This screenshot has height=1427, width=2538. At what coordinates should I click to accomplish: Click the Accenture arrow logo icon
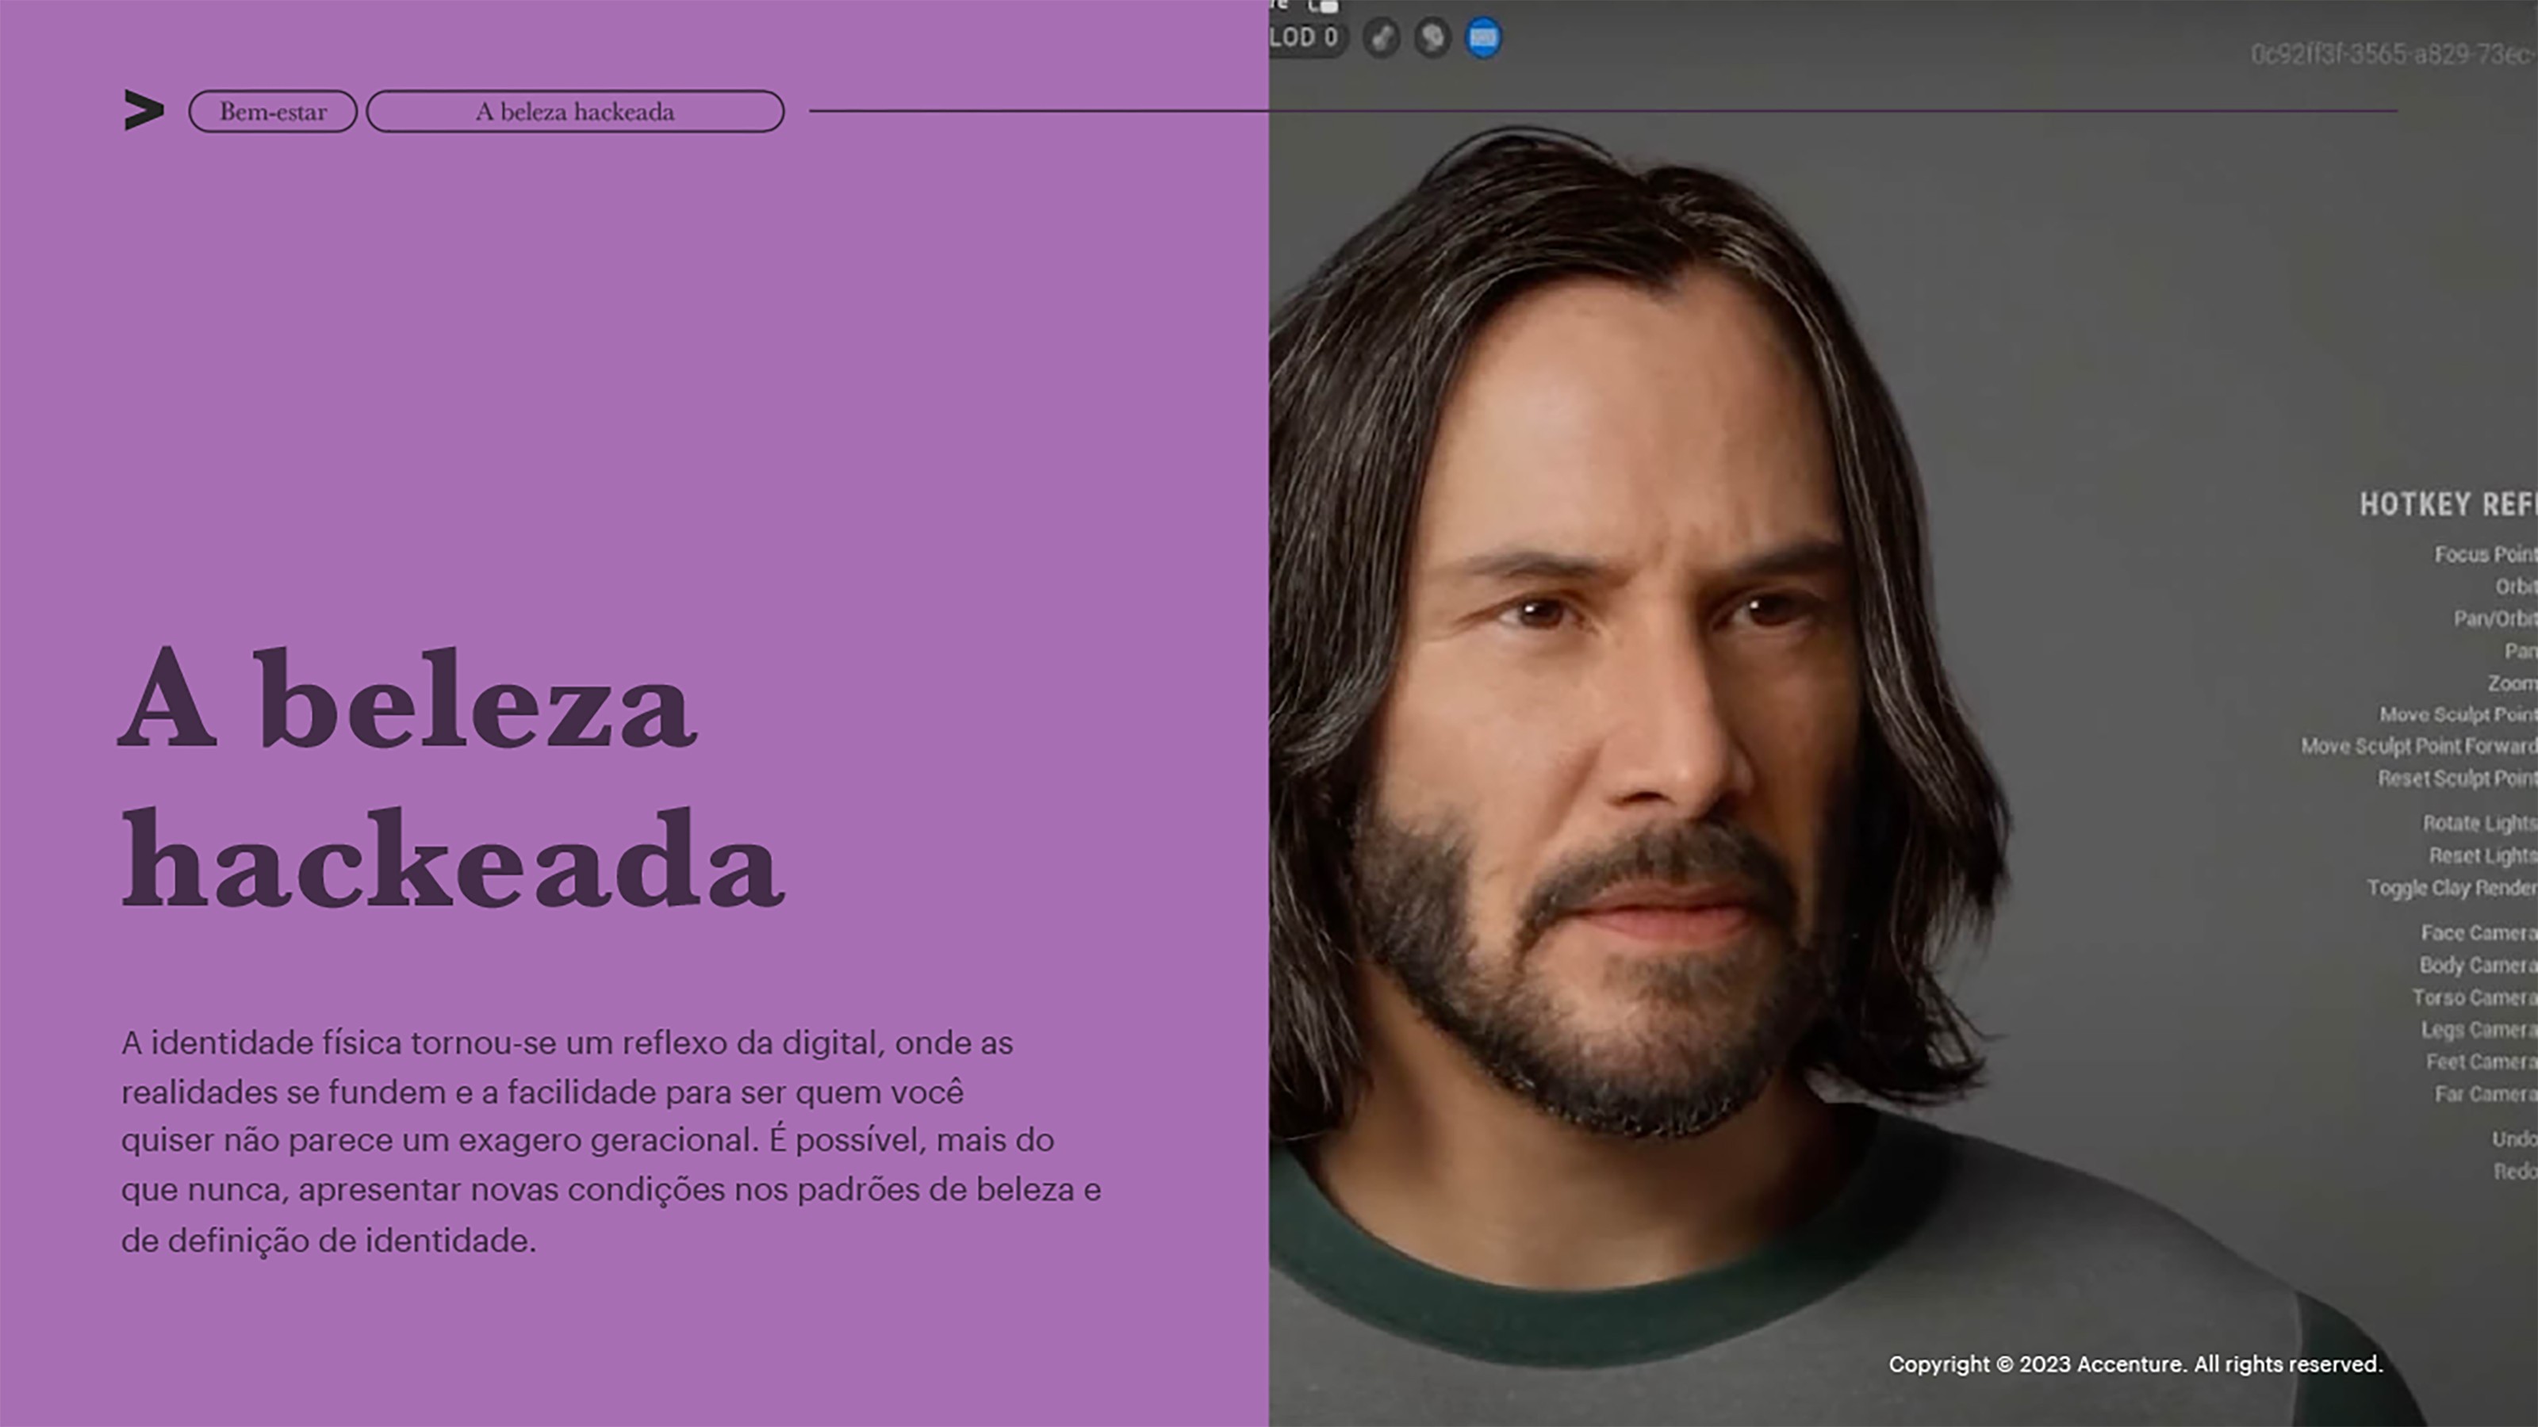pos(144,110)
